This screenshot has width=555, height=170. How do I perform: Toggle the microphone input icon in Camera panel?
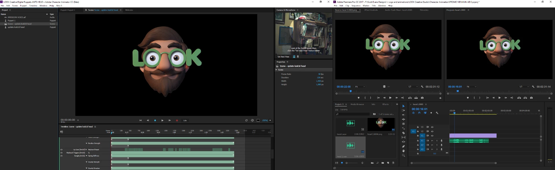[x=298, y=57]
